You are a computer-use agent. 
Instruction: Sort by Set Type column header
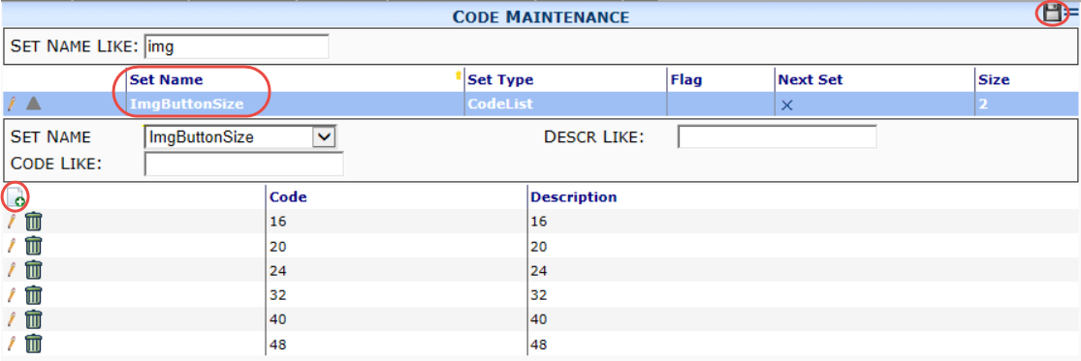click(x=500, y=79)
